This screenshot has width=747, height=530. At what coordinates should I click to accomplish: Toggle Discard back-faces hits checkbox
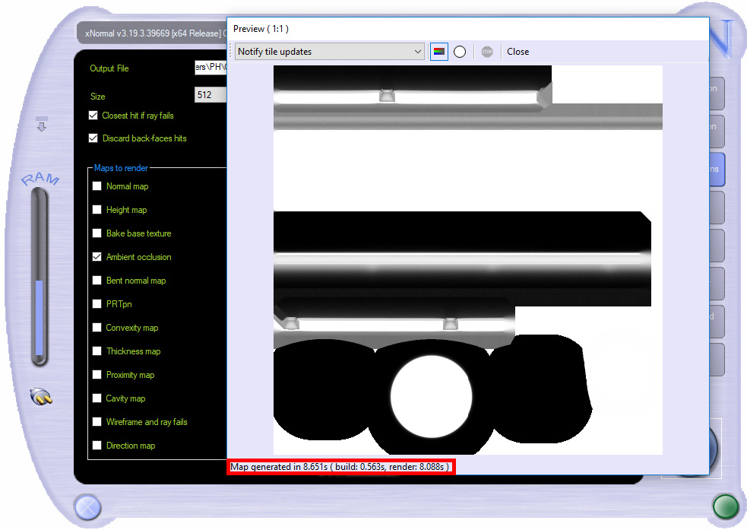coord(93,138)
